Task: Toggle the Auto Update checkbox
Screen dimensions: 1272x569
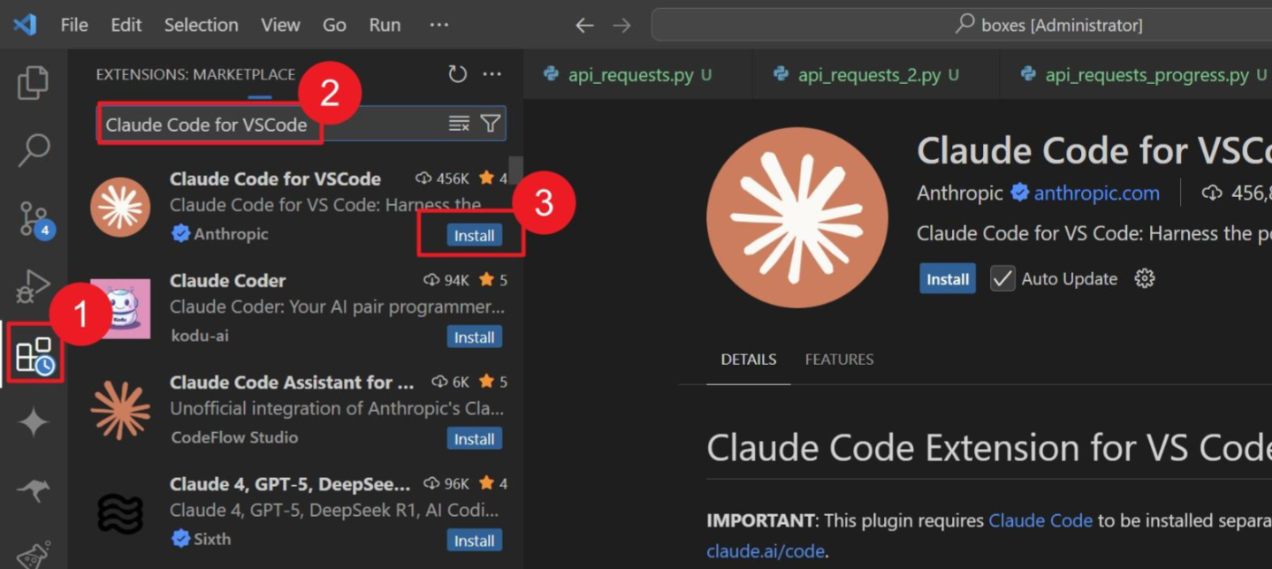Action: [1002, 278]
